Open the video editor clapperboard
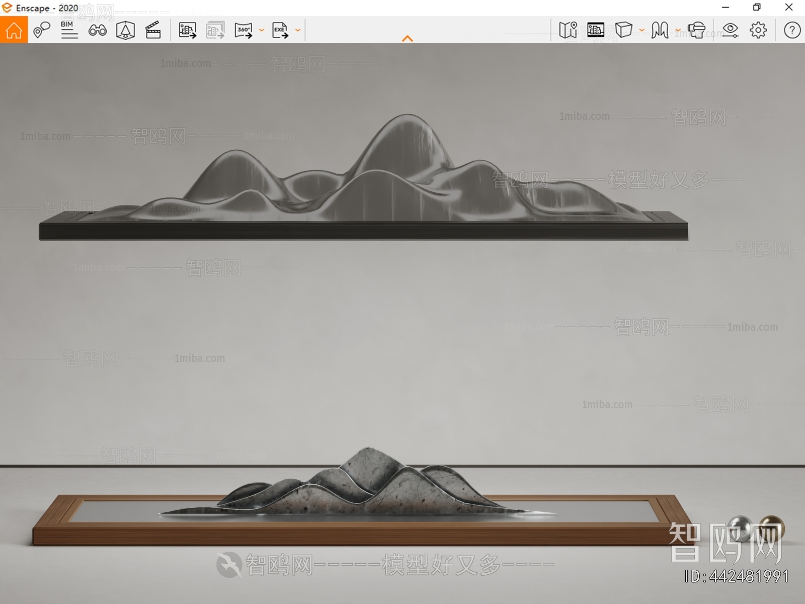 tap(153, 30)
